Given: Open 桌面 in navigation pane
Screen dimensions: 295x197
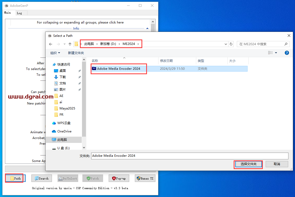Looking at the screenshot, I should (x=62, y=71).
